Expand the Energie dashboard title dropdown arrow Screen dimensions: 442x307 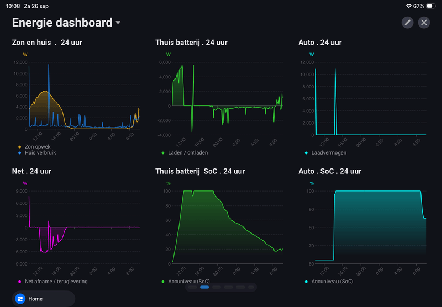[x=118, y=23]
